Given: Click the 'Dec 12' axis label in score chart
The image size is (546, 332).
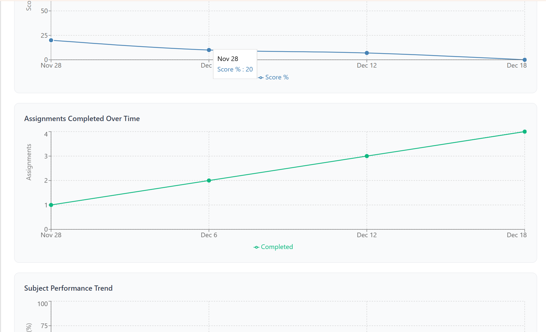Looking at the screenshot, I should click(x=367, y=66).
